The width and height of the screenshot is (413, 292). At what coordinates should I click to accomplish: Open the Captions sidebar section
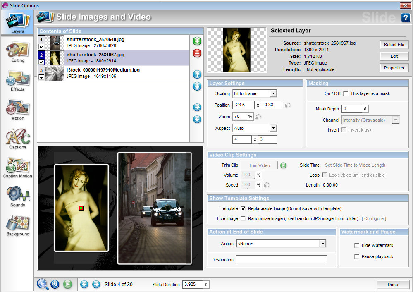17,139
